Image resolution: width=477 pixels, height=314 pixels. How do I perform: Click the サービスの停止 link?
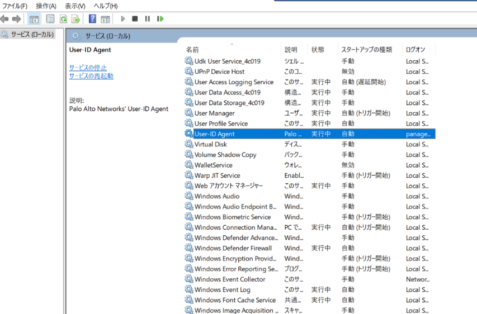coord(88,68)
